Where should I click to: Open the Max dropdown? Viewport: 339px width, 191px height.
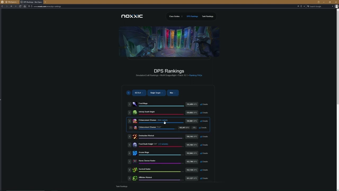point(173,93)
